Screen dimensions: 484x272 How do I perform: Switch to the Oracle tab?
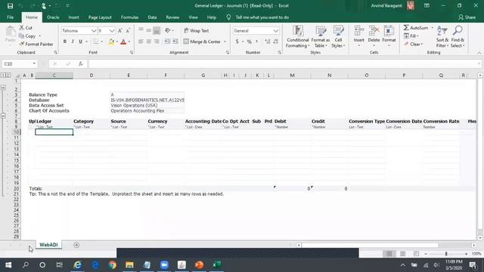53,17
